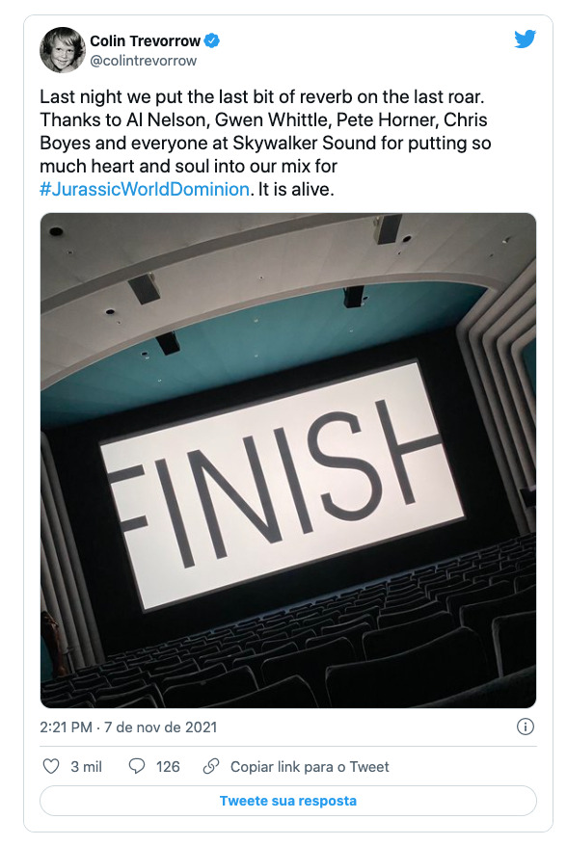The height and width of the screenshot is (846, 567).
Task: Open Colin Trevorrow's profile picture
Action: pos(63,50)
